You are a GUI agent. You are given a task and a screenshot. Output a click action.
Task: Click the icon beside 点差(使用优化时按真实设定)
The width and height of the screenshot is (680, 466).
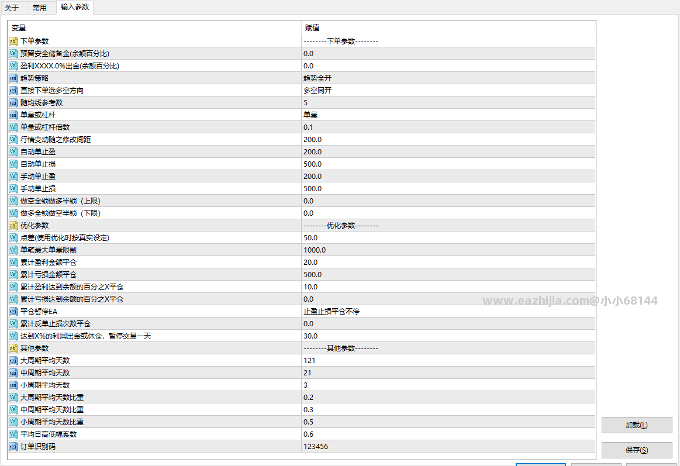(13, 238)
